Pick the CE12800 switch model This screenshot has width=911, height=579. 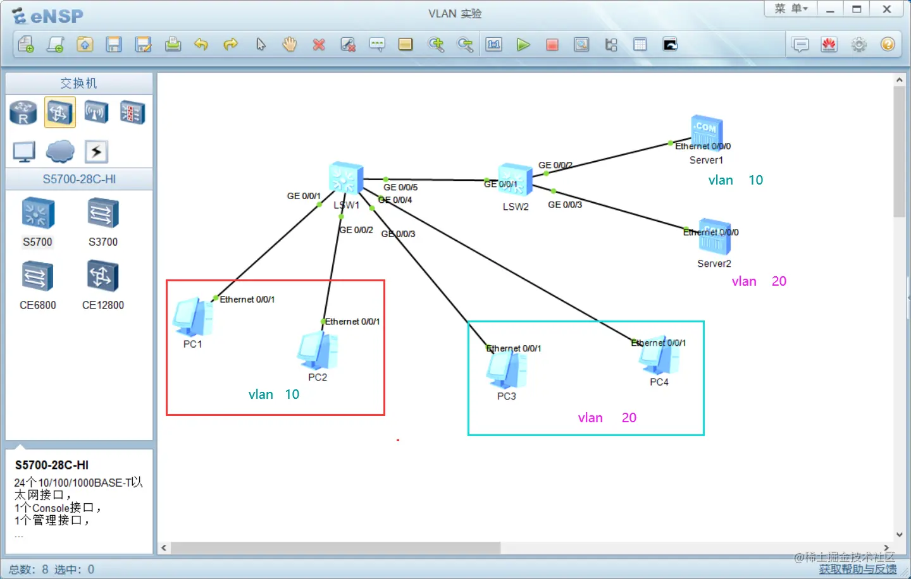[x=103, y=285]
